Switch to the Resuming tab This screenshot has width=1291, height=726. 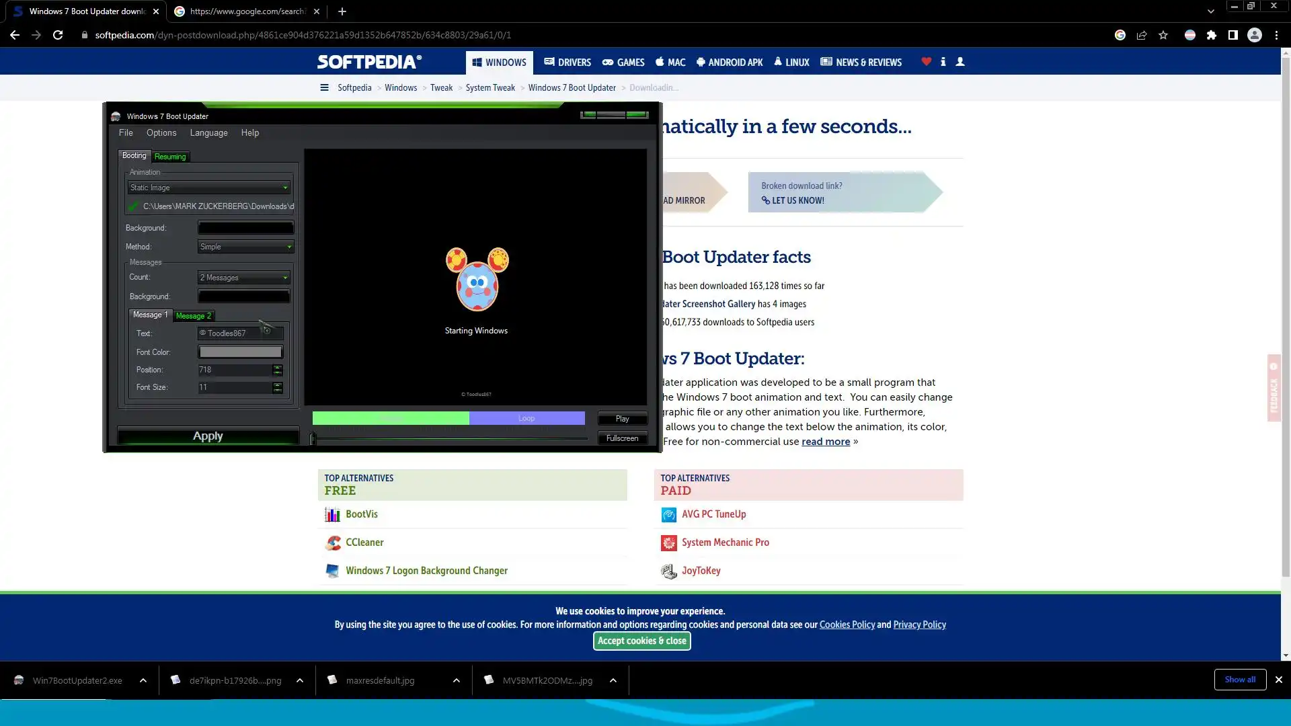point(170,157)
